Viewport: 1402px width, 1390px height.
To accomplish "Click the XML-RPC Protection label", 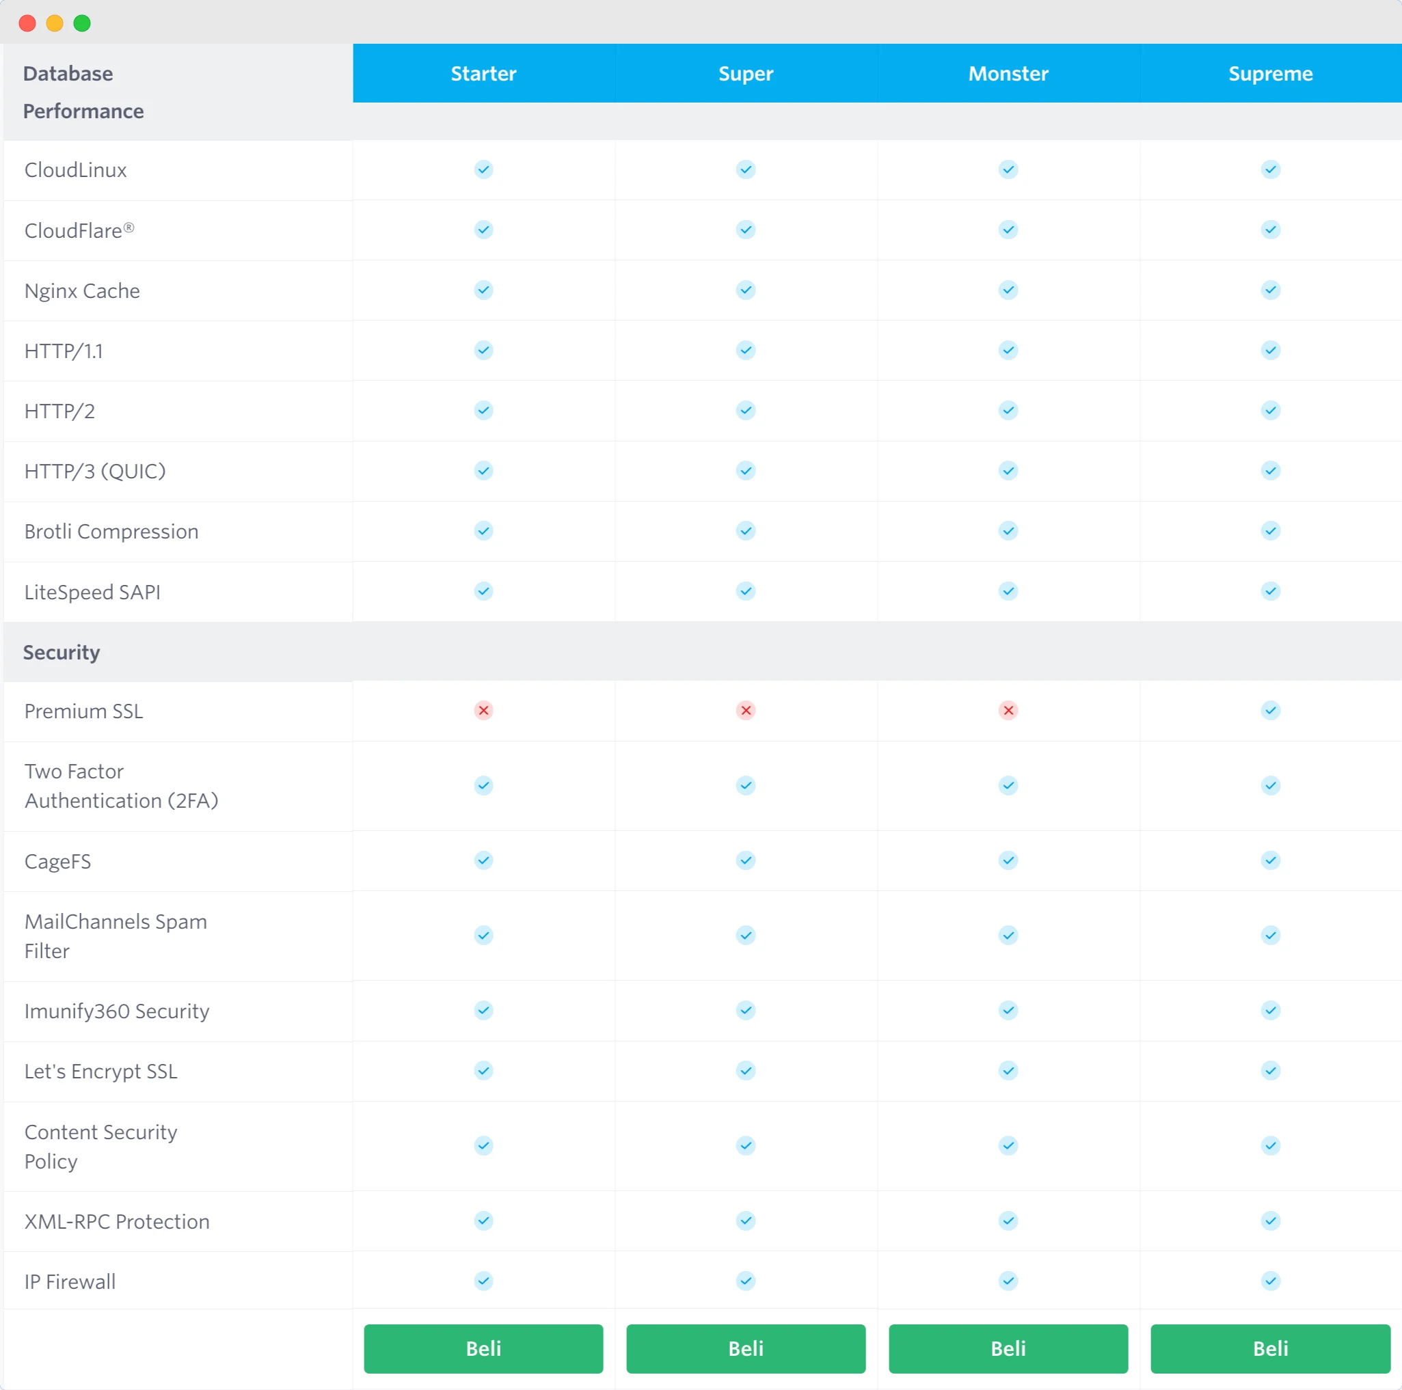I will [117, 1222].
